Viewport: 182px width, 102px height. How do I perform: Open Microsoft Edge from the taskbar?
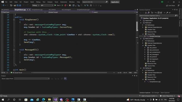(44, 99)
